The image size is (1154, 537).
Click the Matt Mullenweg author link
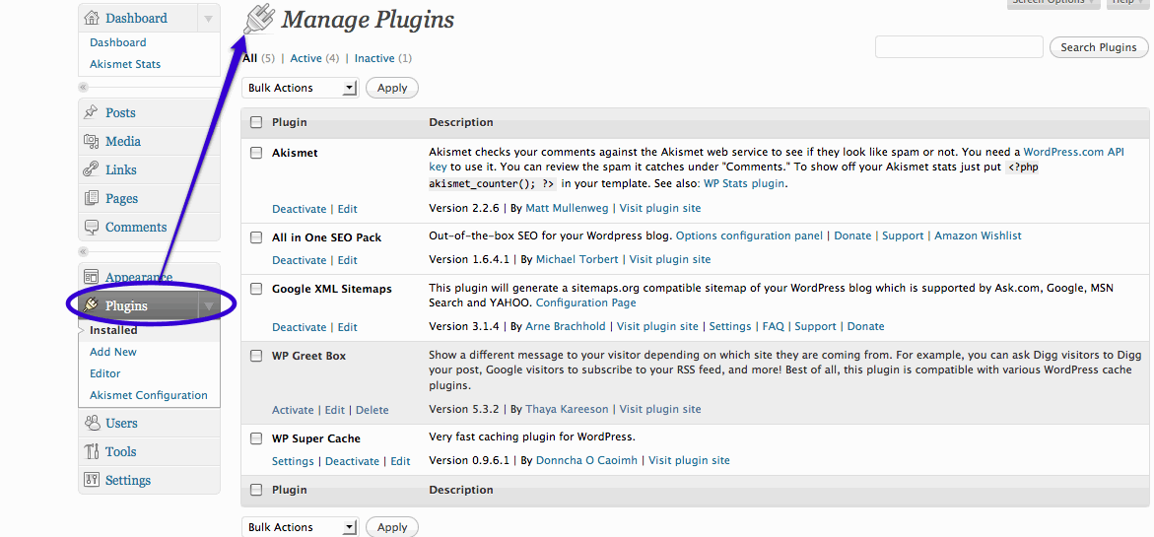click(x=567, y=208)
